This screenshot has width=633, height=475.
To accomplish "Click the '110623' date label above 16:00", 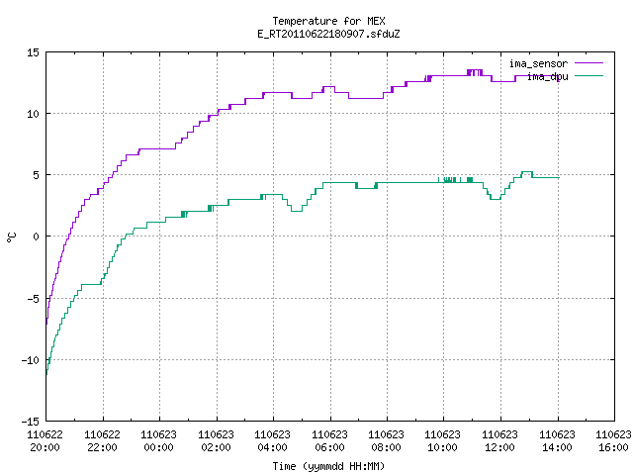I will [x=613, y=435].
